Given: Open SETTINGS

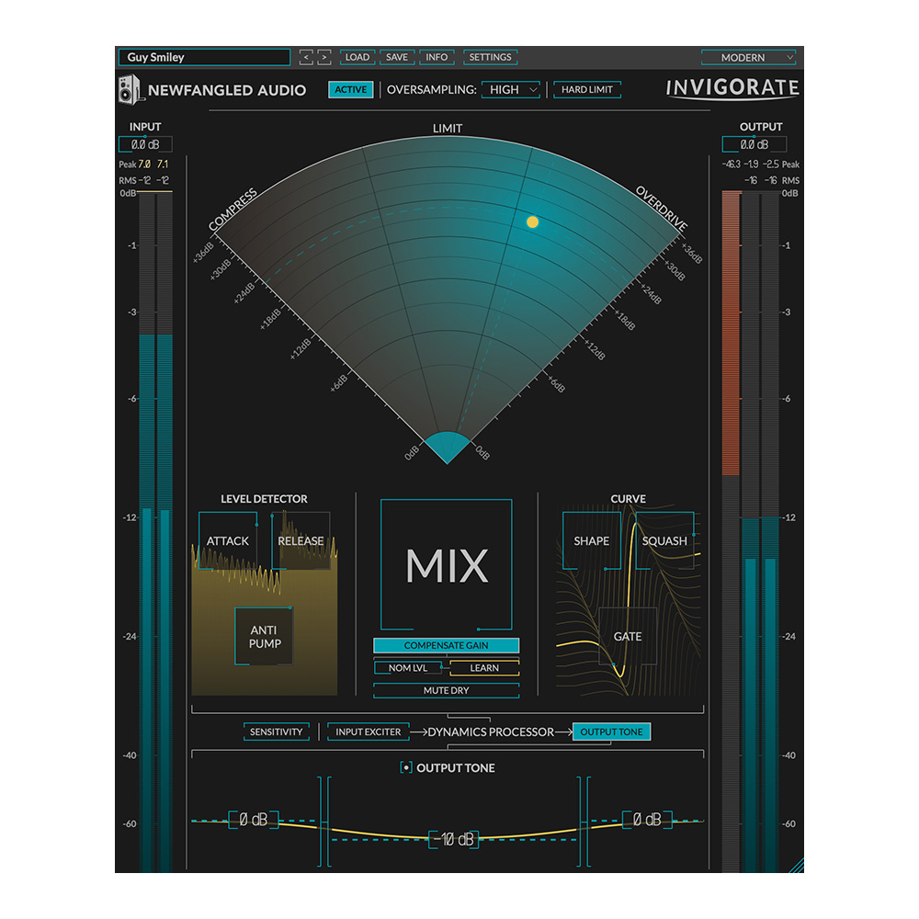Looking at the screenshot, I should [490, 57].
